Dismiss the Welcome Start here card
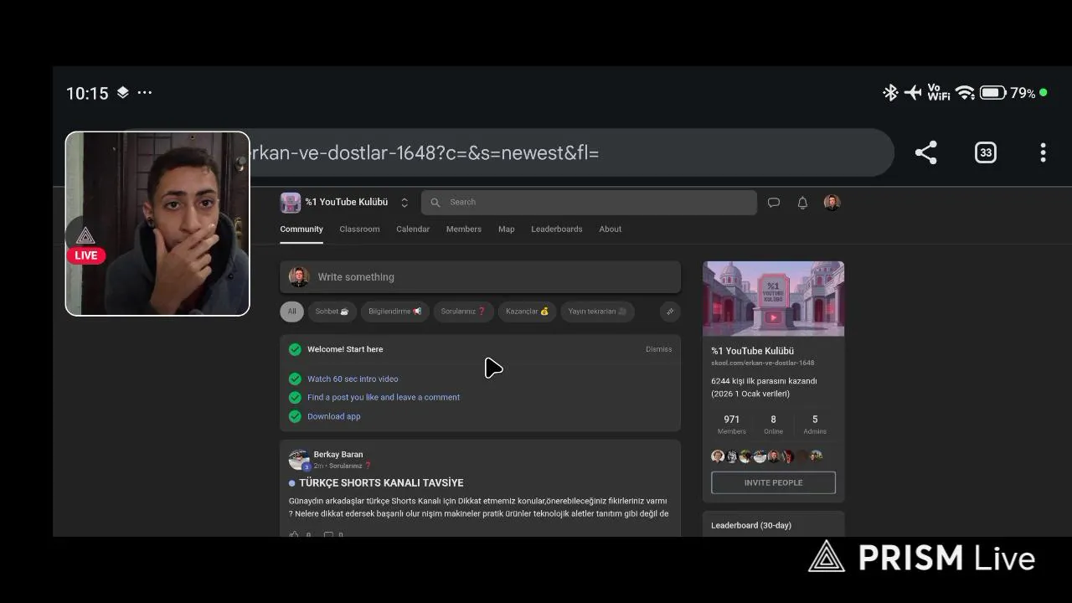This screenshot has height=603, width=1072. [658, 349]
